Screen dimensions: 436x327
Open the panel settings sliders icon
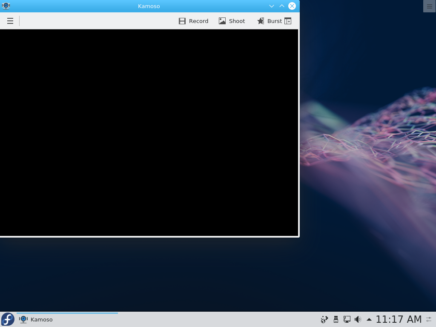click(429, 319)
